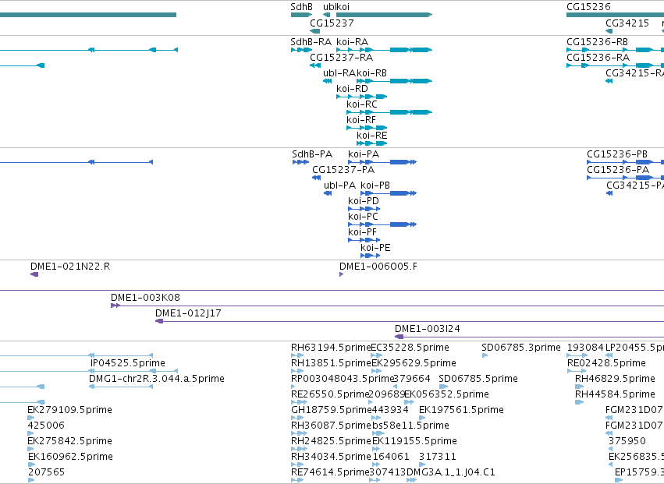Image resolution: width=664 pixels, height=484 pixels.
Task: Click the 375950 EST label
Action: pyautogui.click(x=627, y=441)
